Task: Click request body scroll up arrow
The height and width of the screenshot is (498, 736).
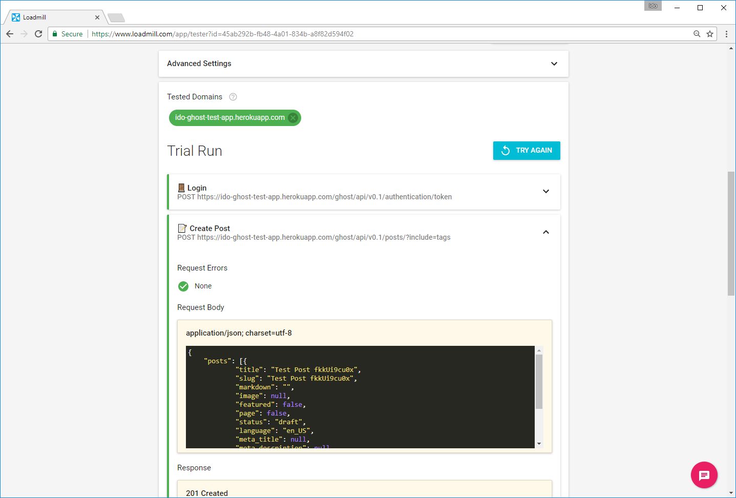Action: (539, 350)
